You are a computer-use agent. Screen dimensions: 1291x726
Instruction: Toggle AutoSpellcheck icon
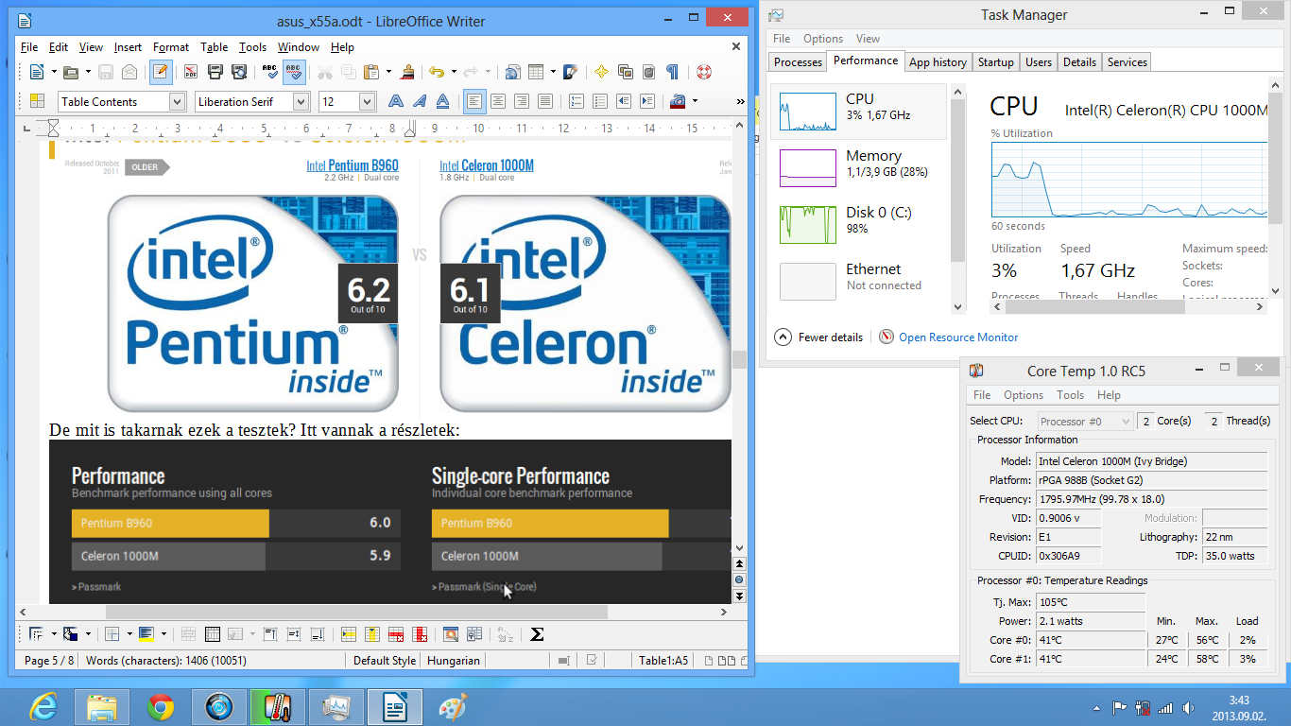[x=294, y=72]
